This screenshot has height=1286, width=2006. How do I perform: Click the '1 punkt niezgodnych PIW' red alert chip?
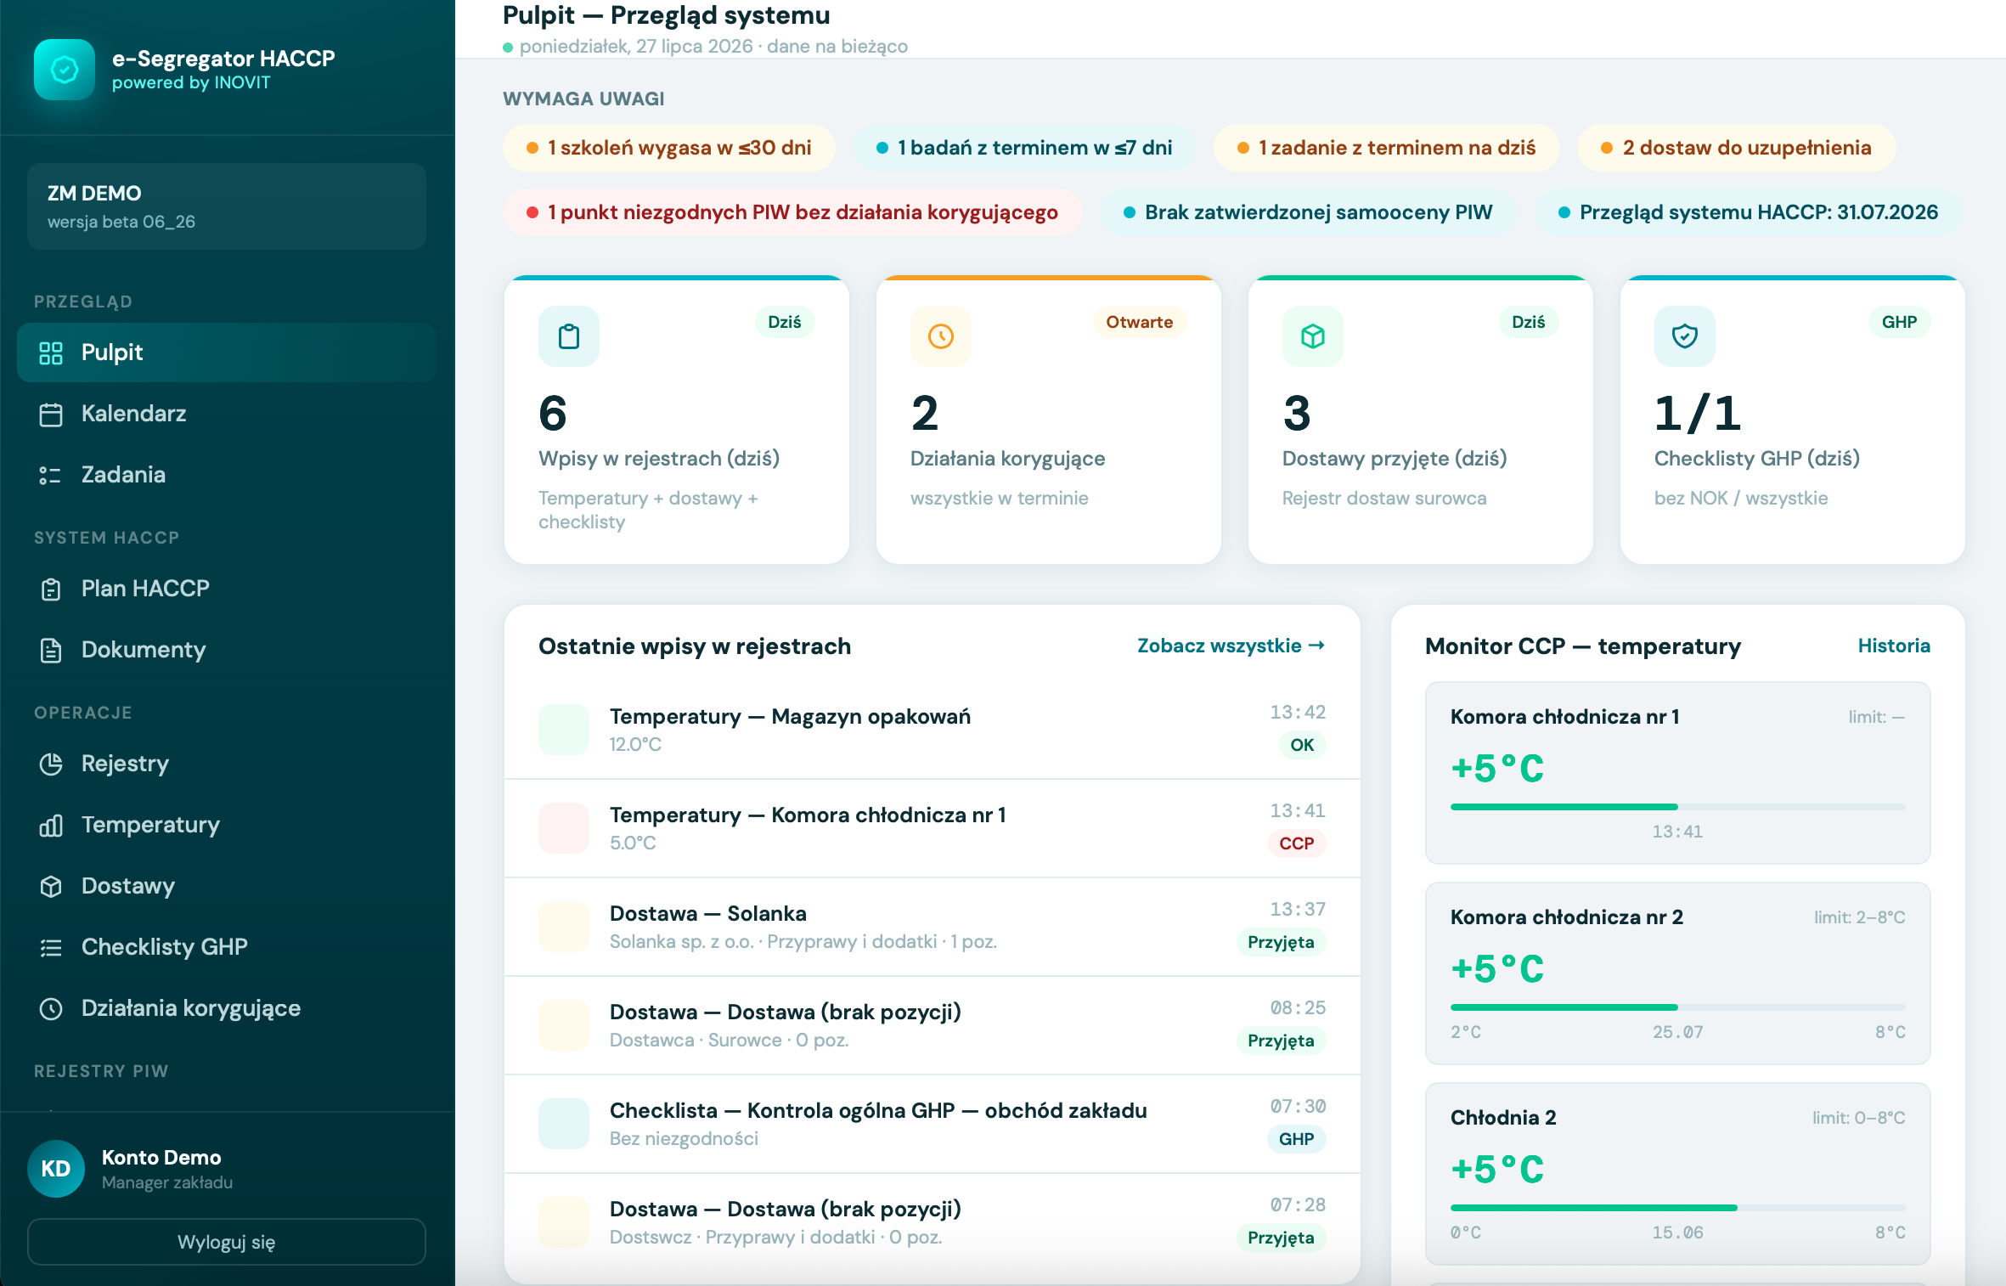[x=792, y=212]
